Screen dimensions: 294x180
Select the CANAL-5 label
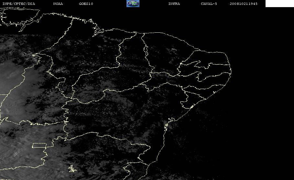tap(209, 4)
